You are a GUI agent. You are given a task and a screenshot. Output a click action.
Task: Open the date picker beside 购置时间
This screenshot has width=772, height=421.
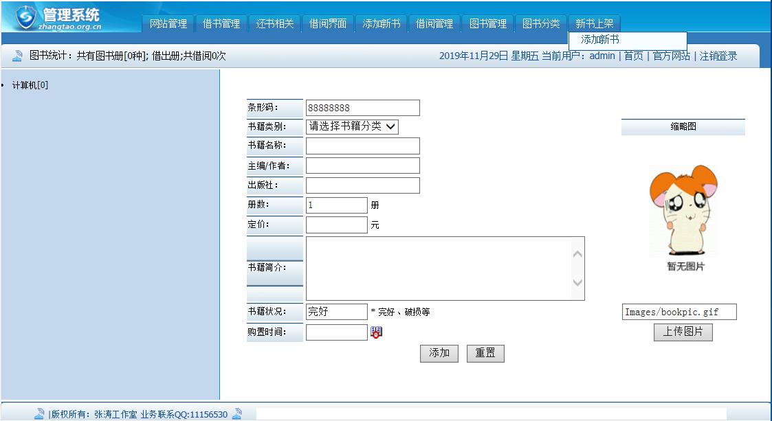coord(377,332)
